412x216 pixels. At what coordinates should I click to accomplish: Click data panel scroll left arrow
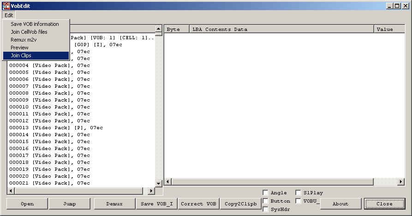click(168, 181)
